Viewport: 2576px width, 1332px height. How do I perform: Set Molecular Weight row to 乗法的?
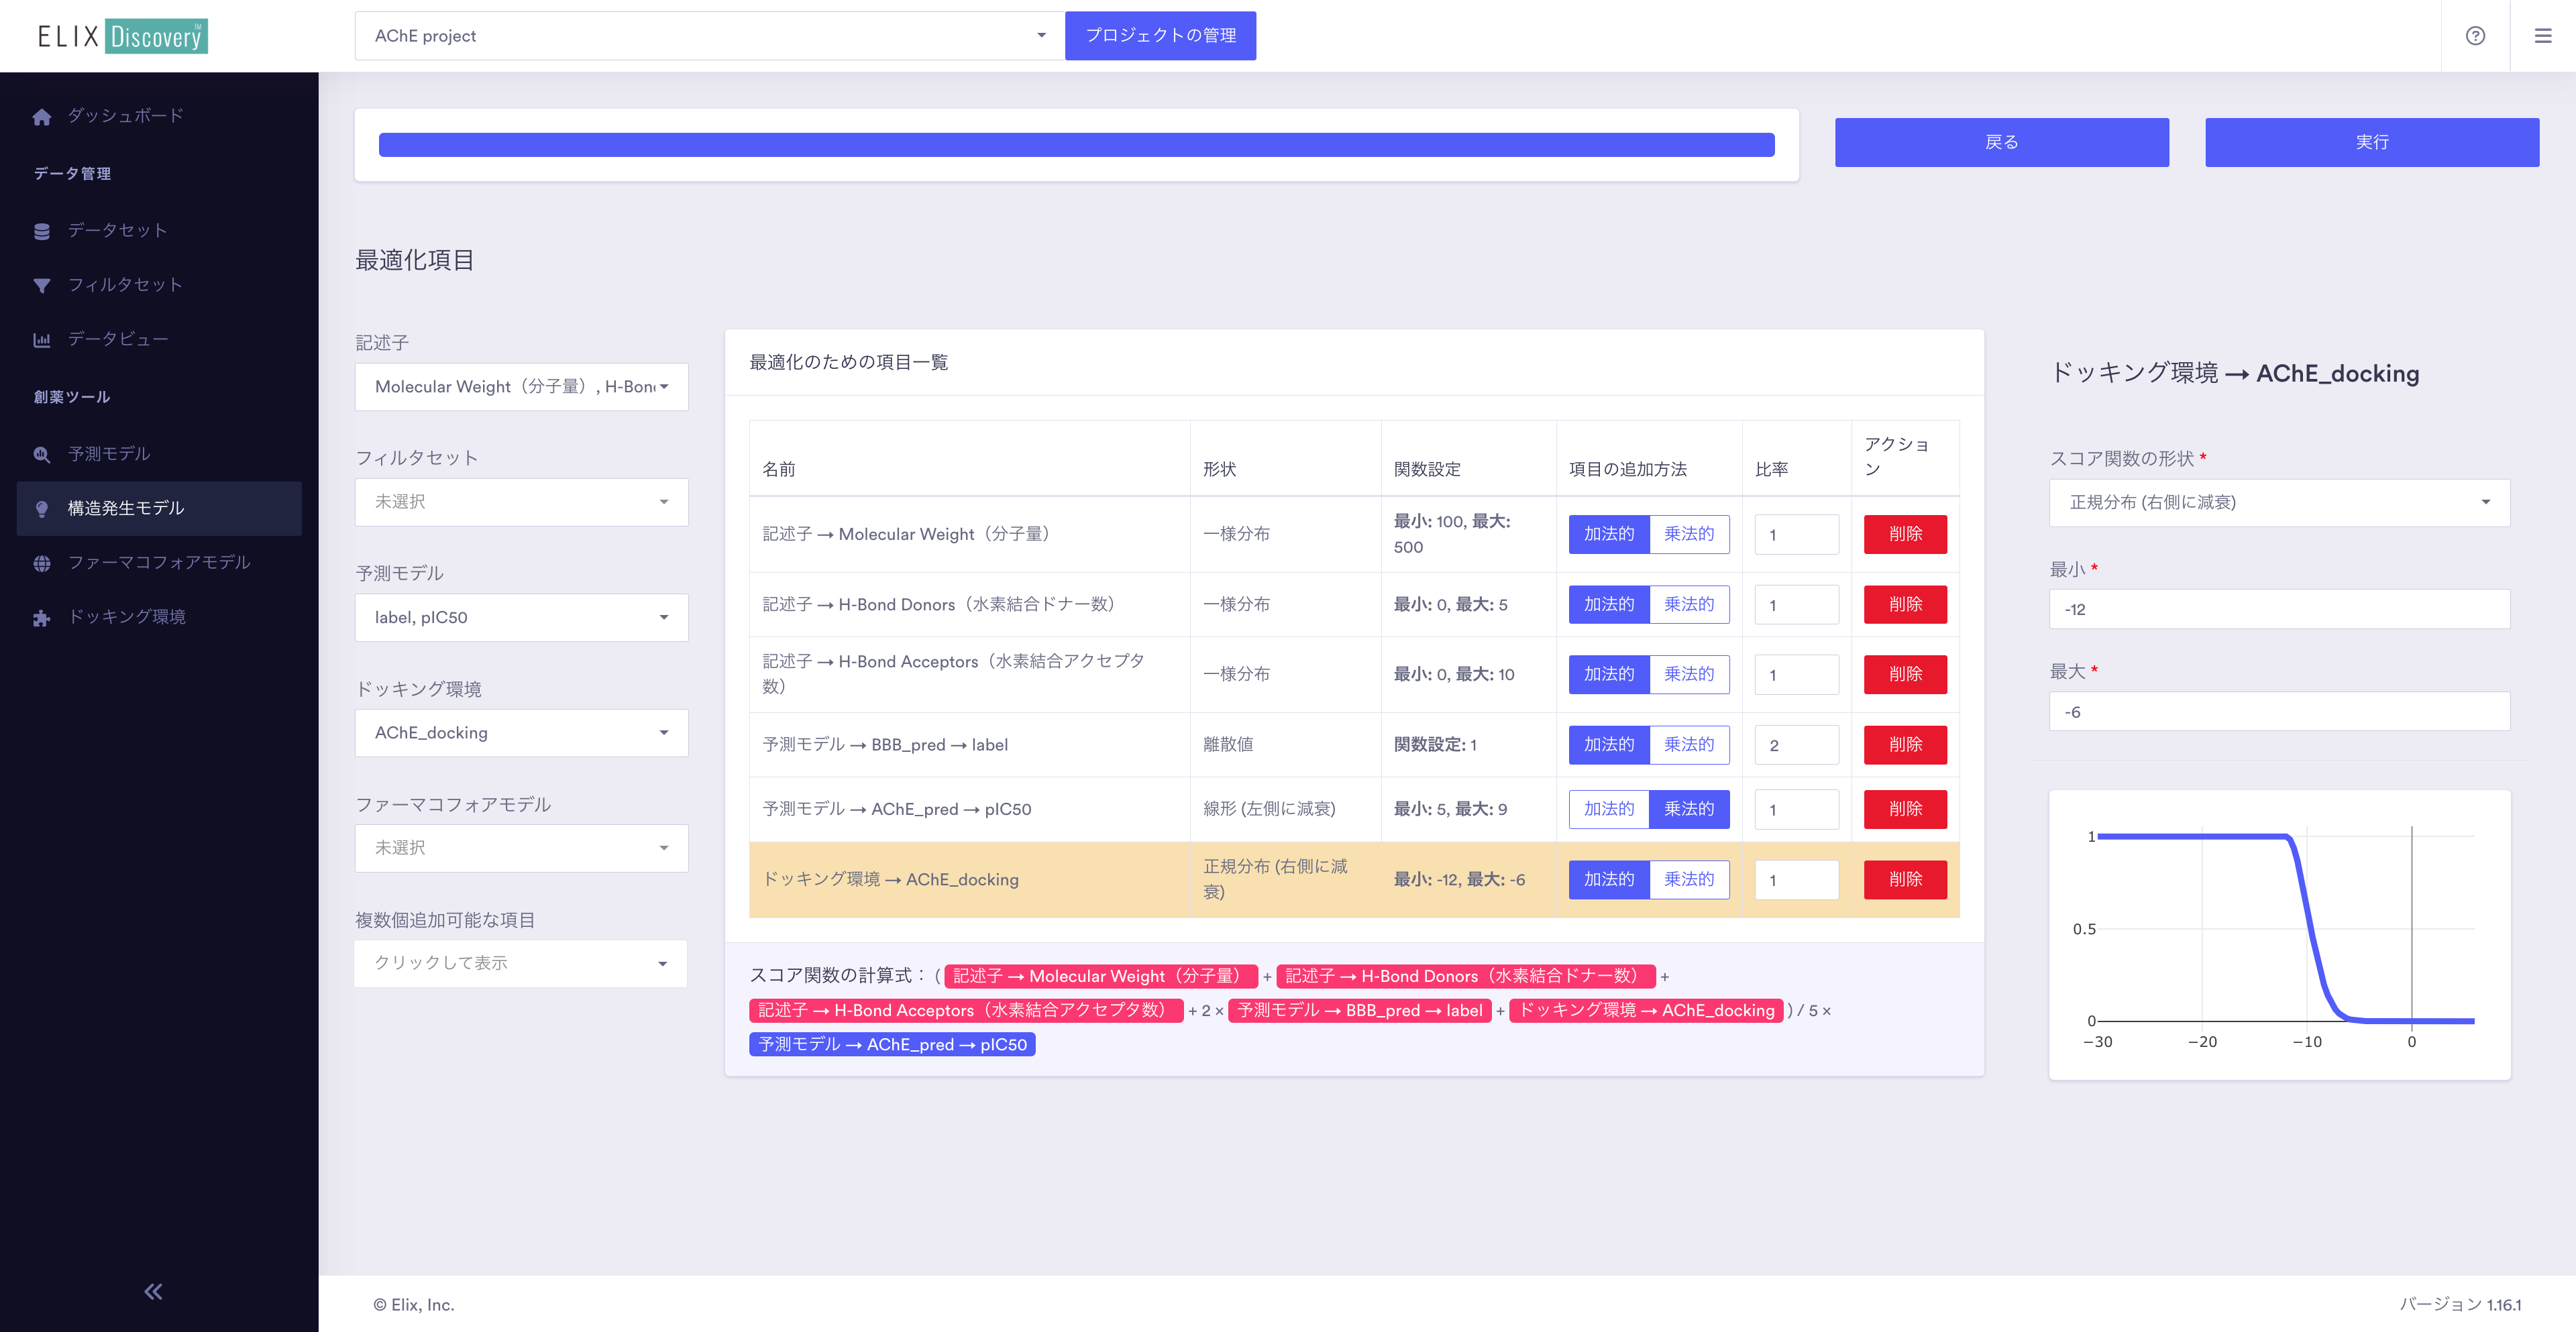coord(1689,534)
